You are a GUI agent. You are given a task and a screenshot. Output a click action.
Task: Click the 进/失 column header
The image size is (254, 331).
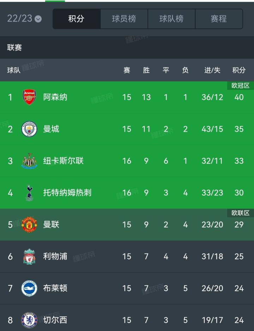pyautogui.click(x=212, y=70)
